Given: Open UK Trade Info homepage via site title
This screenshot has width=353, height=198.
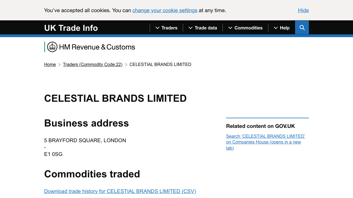Looking at the screenshot, I should tap(71, 28).
